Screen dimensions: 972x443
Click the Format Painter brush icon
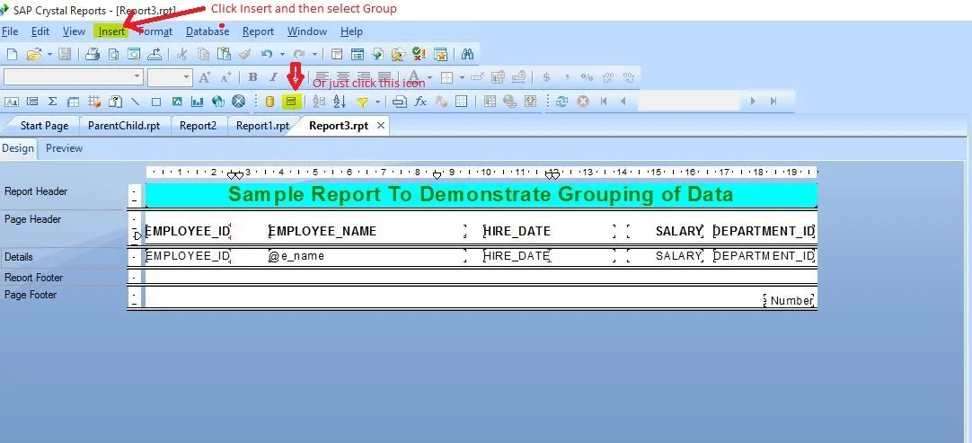pyautogui.click(x=244, y=55)
